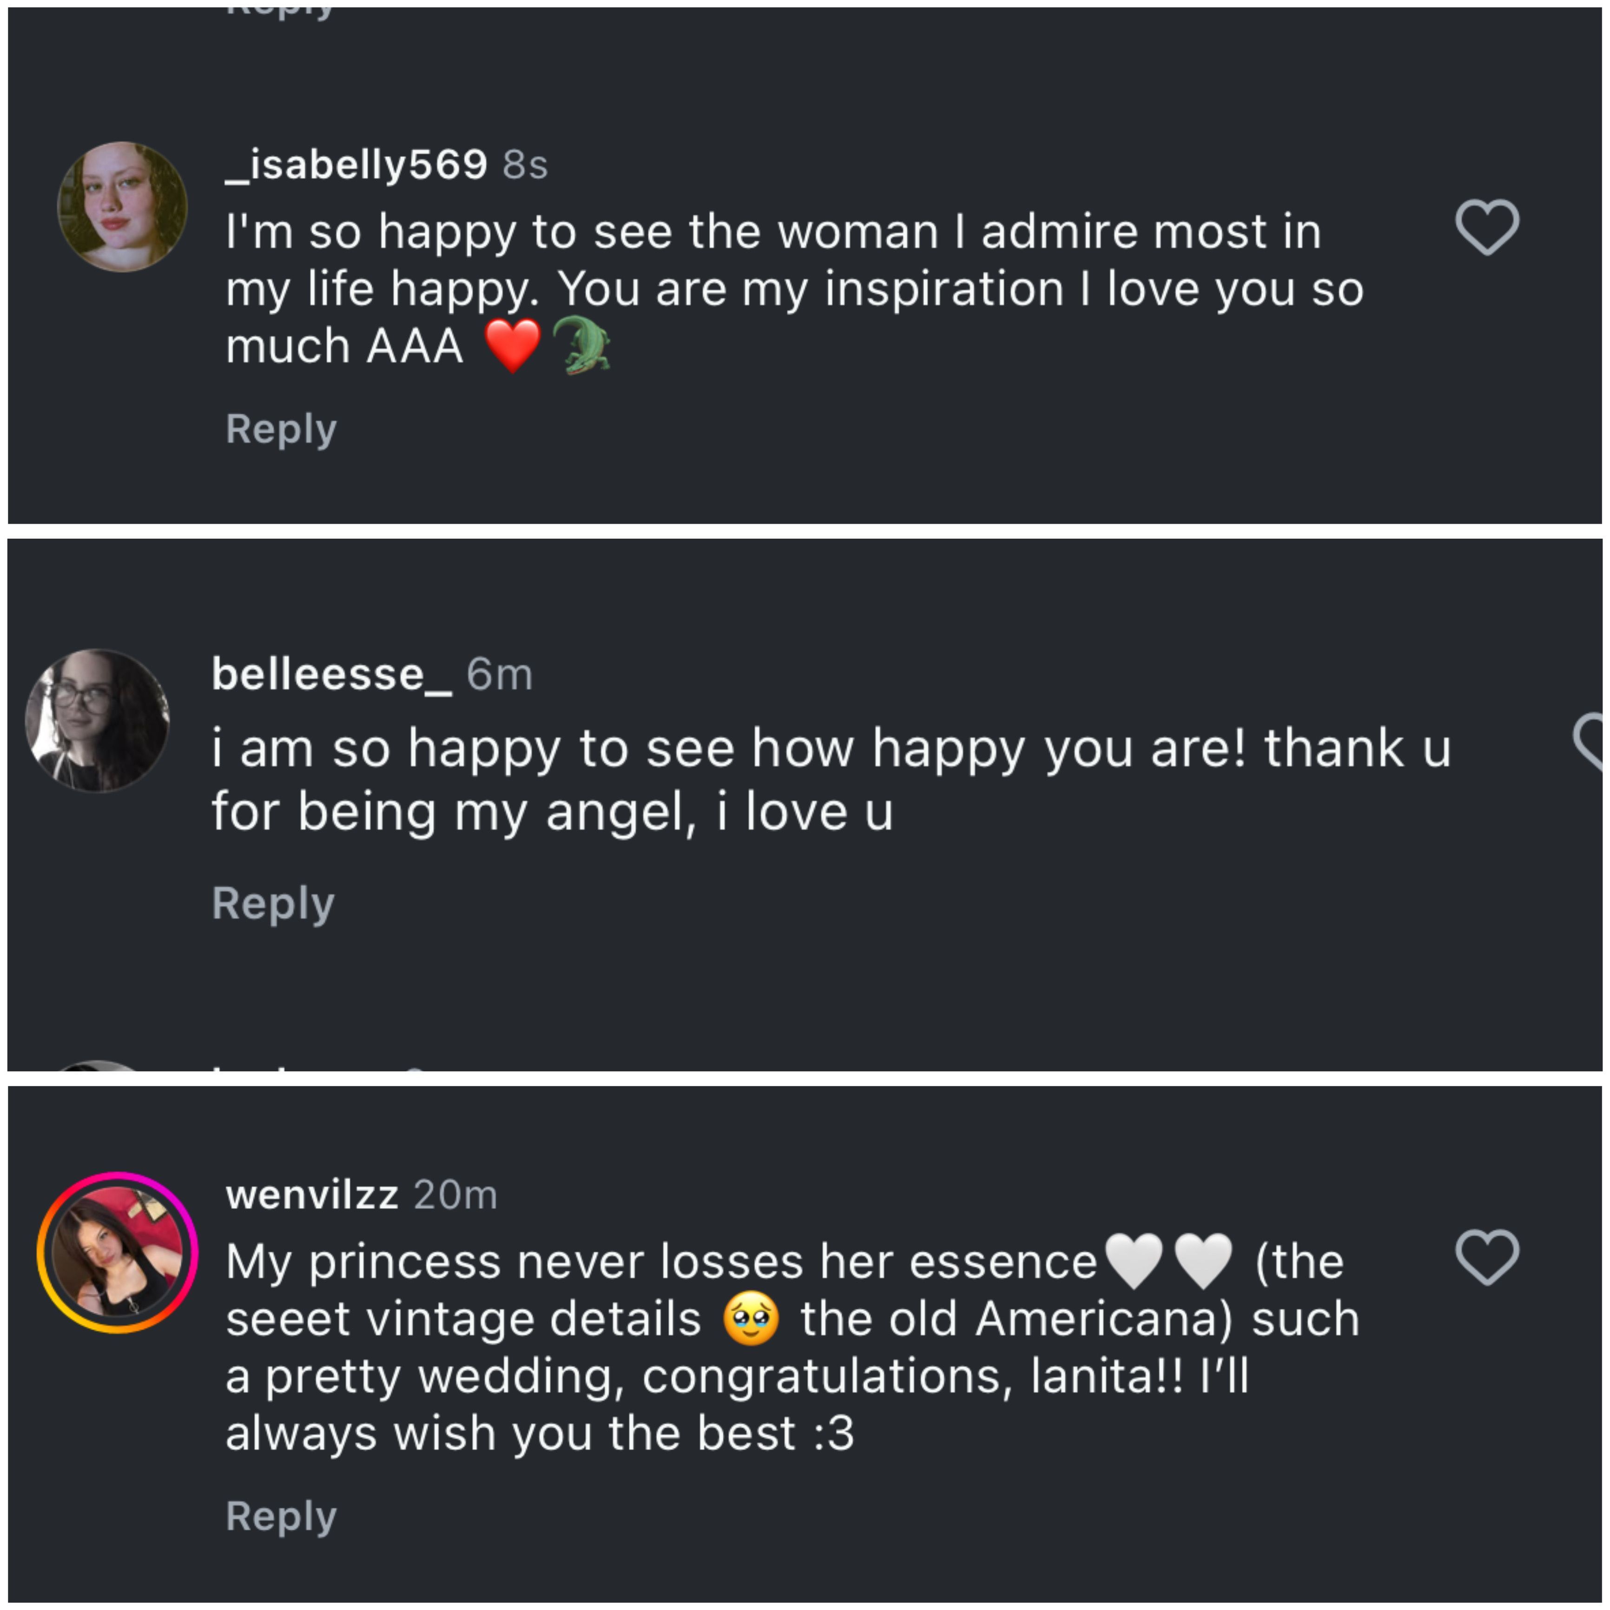The image size is (1610, 1610).
Task: Reply to _isabelly569's comment
Action: [x=281, y=429]
